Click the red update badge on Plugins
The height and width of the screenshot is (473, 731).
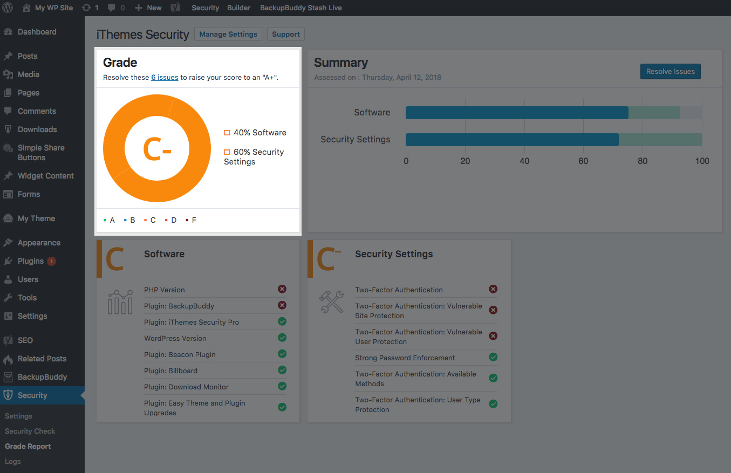point(51,261)
